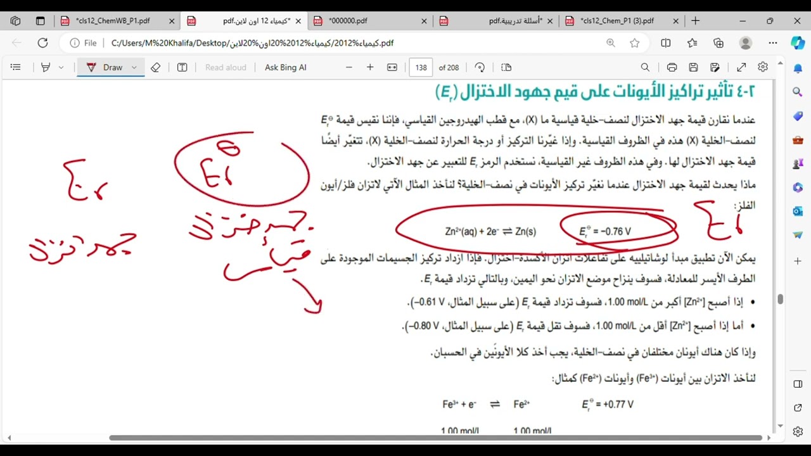Image resolution: width=811 pixels, height=456 pixels.
Task: Toggle the Draw tool
Action: 105,67
